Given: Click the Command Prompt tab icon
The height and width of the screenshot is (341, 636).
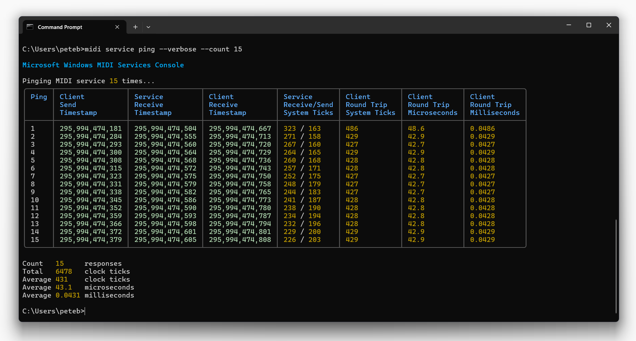Looking at the screenshot, I should point(30,27).
